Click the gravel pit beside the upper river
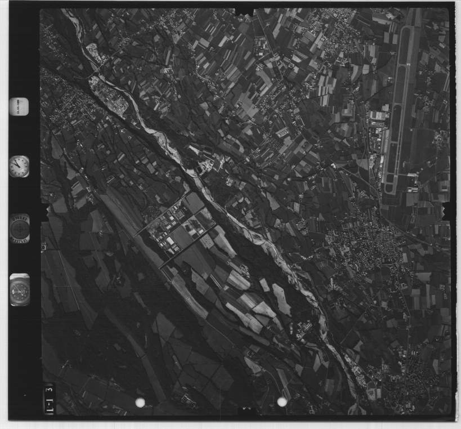This screenshot has width=461, height=429. coord(111,97)
